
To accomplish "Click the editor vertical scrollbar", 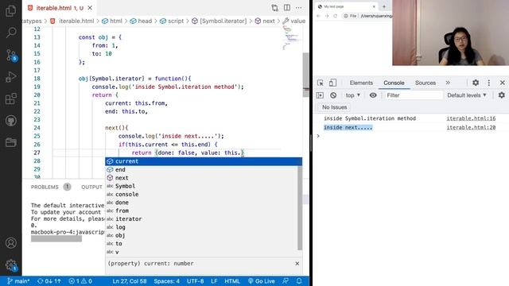I will point(305,75).
